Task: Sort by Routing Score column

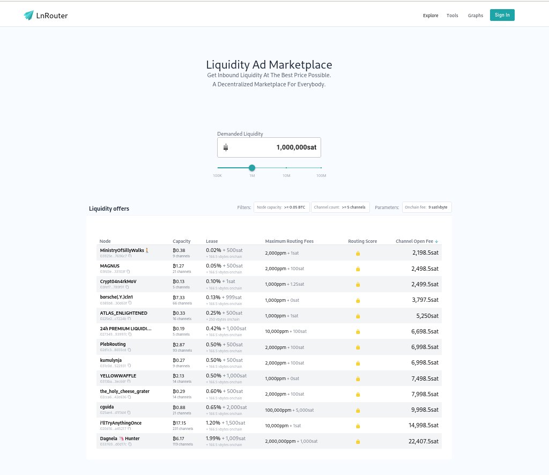Action: click(362, 241)
